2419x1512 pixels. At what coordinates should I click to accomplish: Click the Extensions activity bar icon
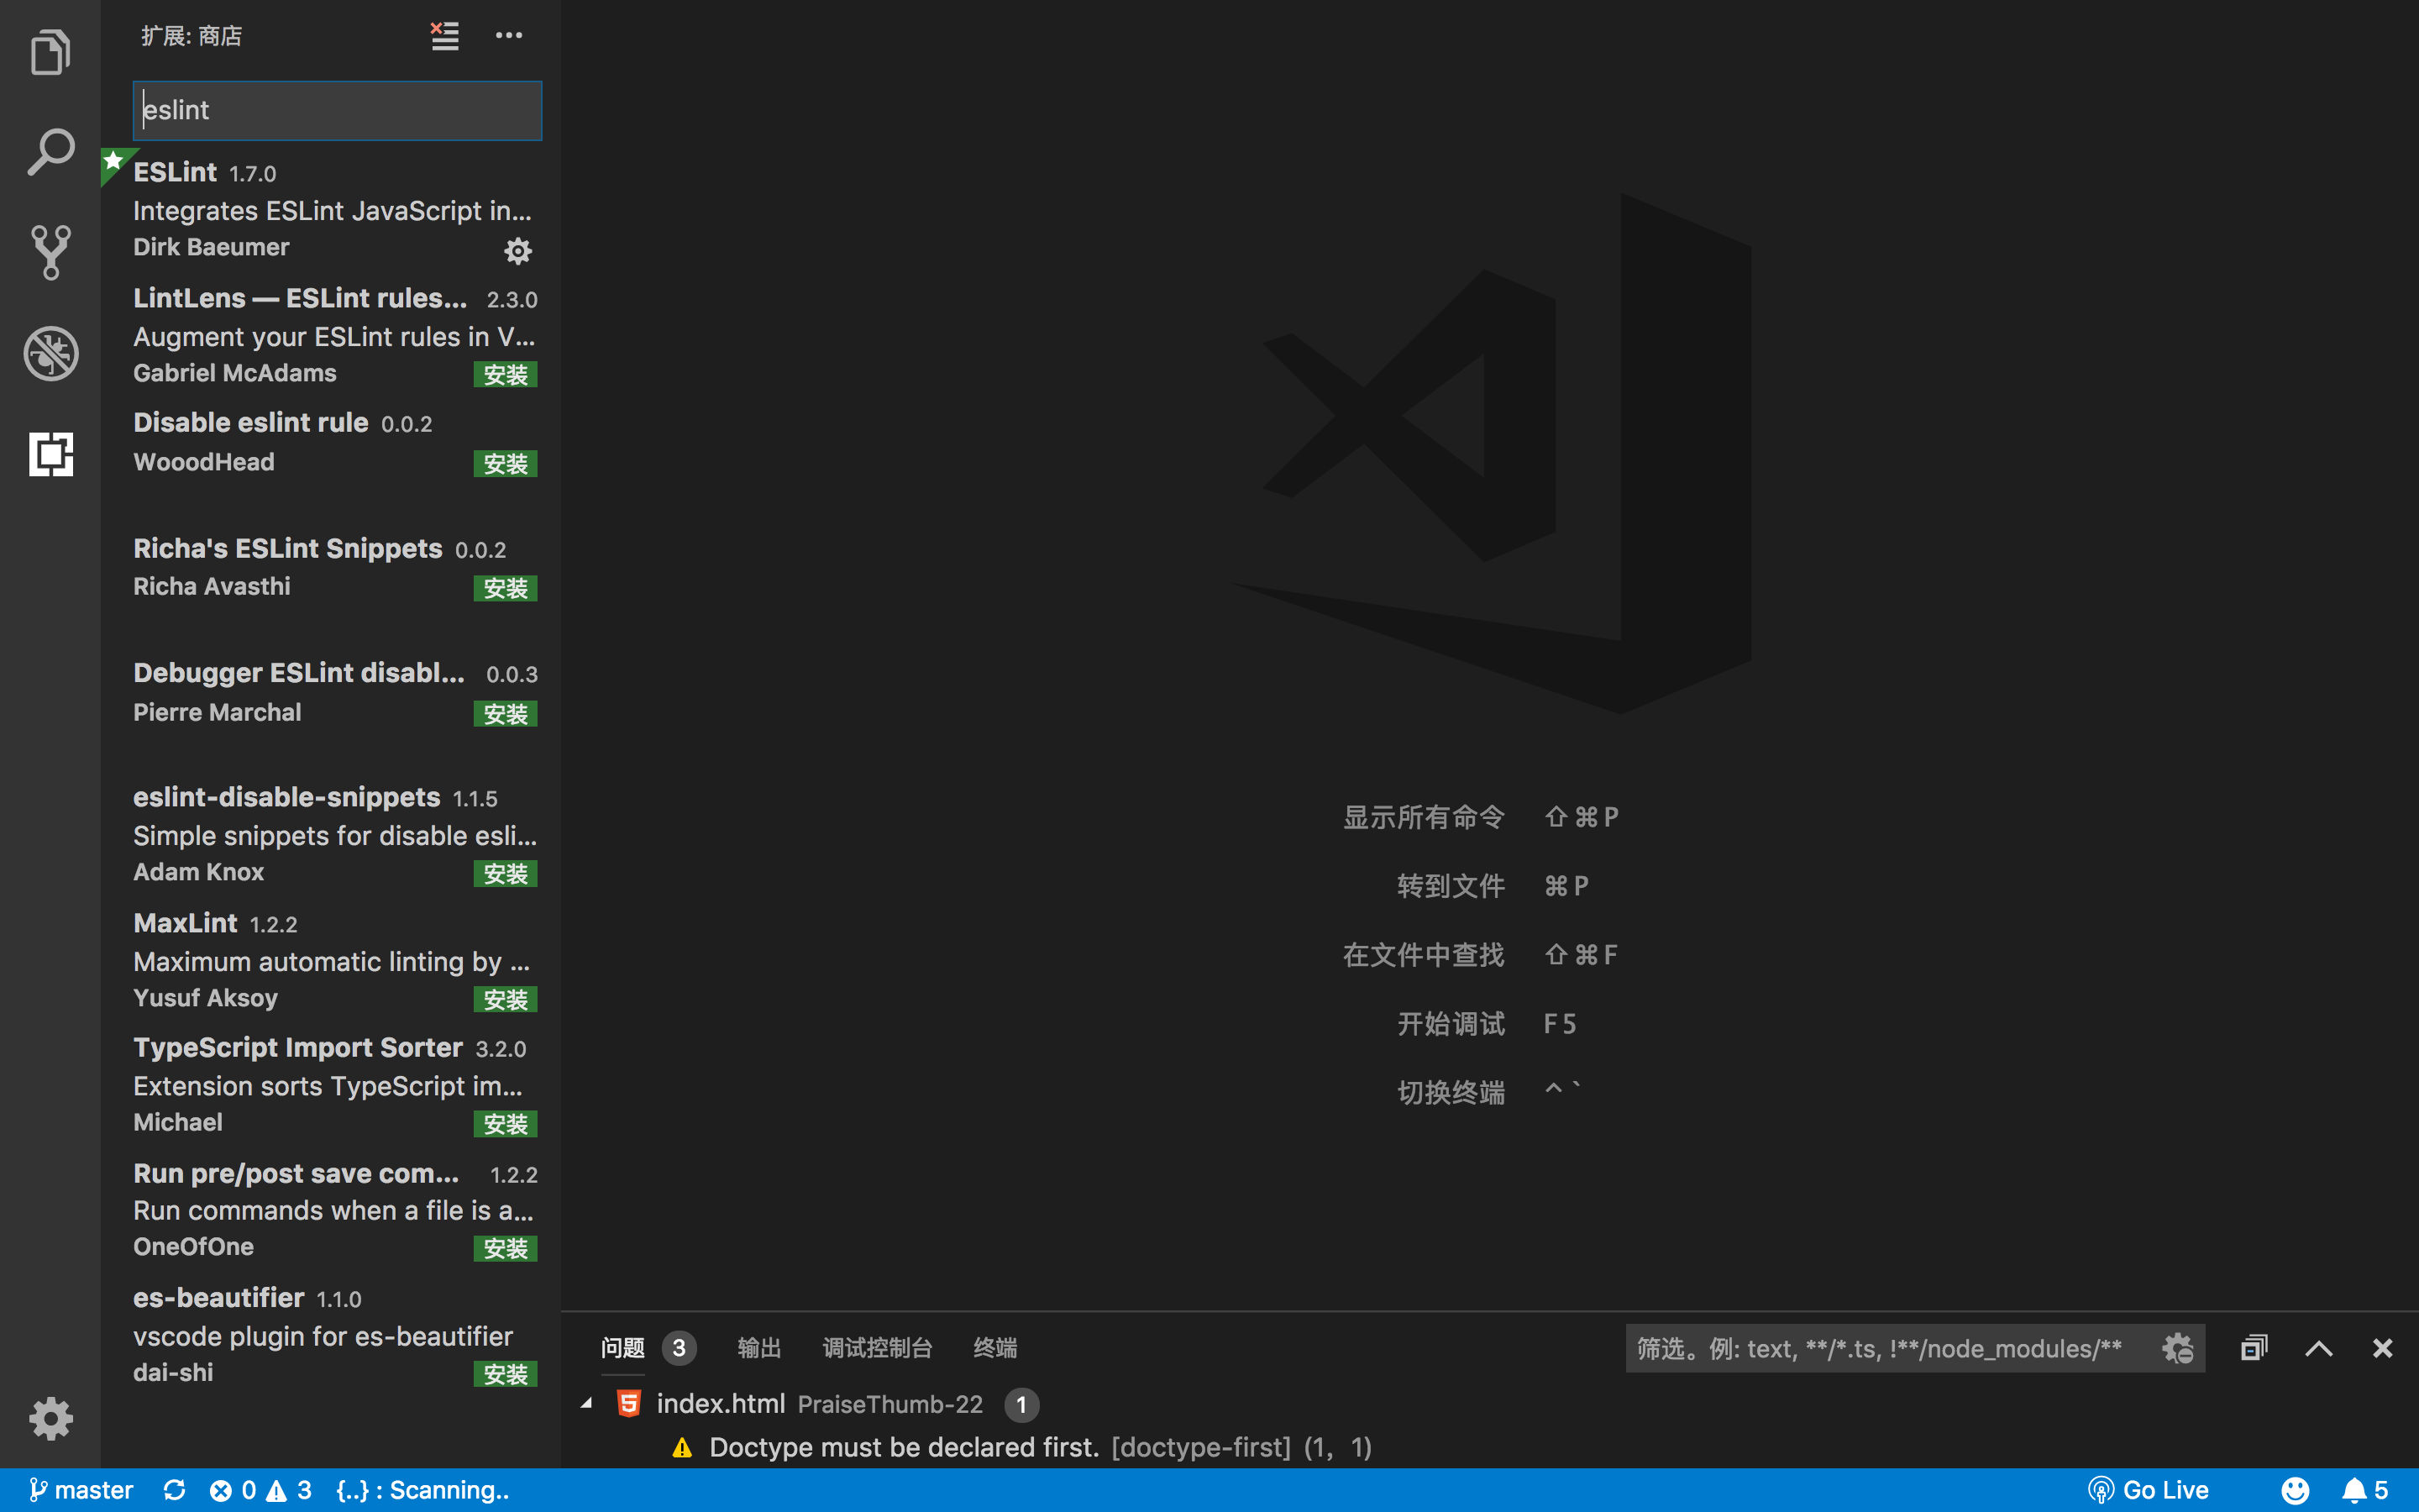(x=50, y=454)
